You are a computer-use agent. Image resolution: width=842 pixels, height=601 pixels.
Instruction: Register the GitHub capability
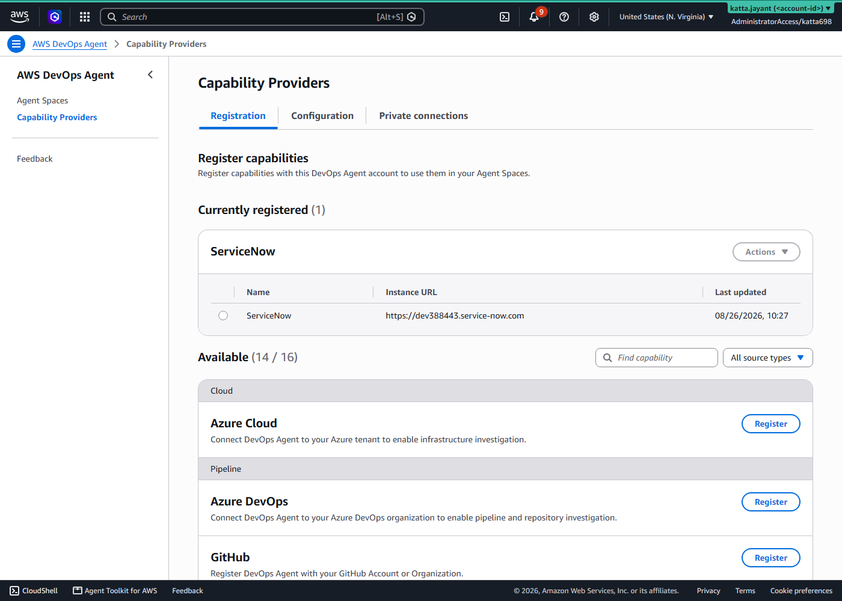pyautogui.click(x=771, y=558)
